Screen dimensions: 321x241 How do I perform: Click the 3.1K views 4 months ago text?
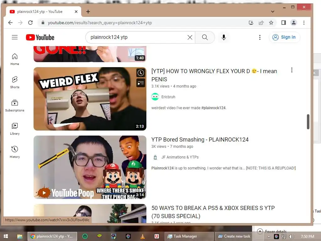click(x=174, y=86)
